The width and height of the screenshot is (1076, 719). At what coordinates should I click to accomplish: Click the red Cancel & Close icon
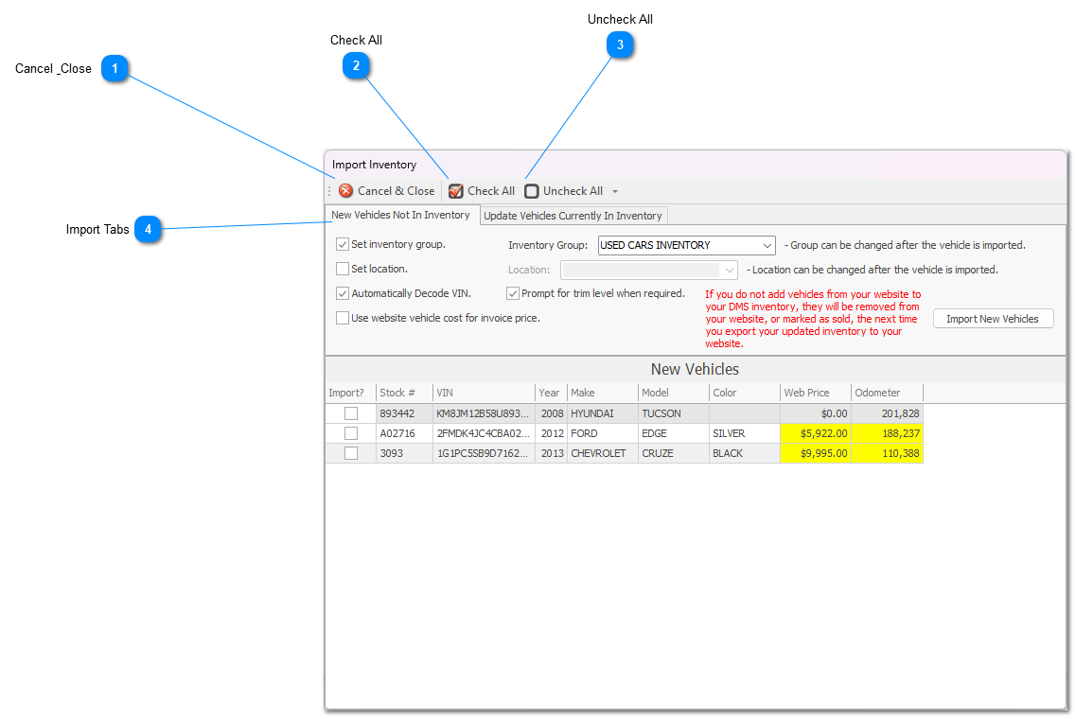click(x=345, y=191)
